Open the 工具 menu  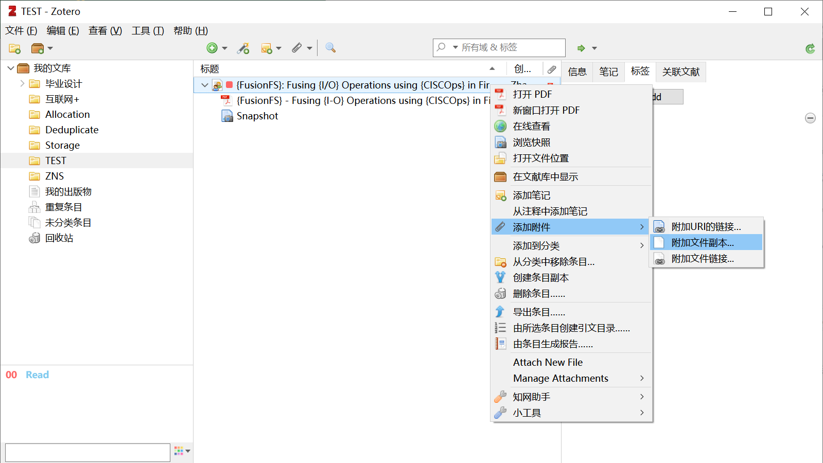148,30
